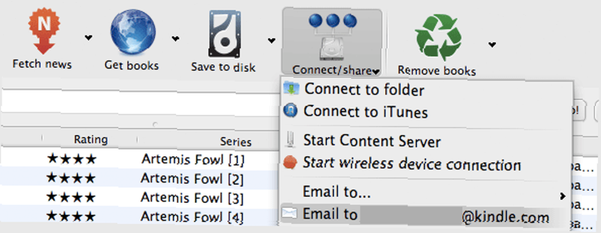Click the iTunes icon in the menu
This screenshot has height=233, width=601.
pos(290,110)
